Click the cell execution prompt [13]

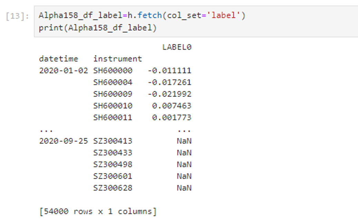18,16
